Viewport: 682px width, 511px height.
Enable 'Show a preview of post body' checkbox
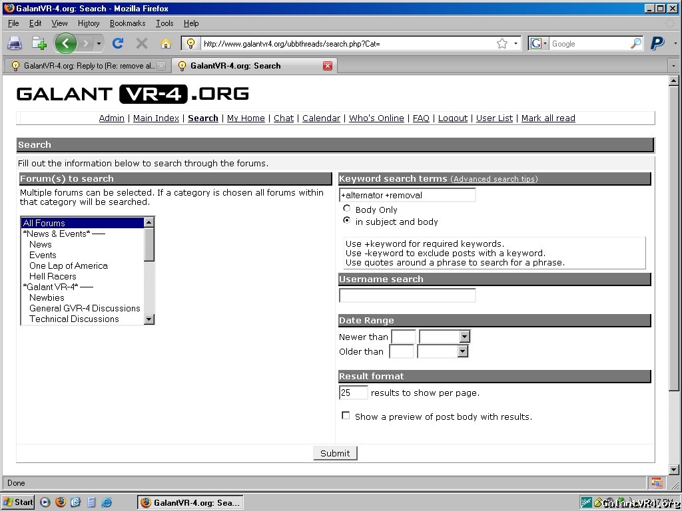[x=346, y=416]
